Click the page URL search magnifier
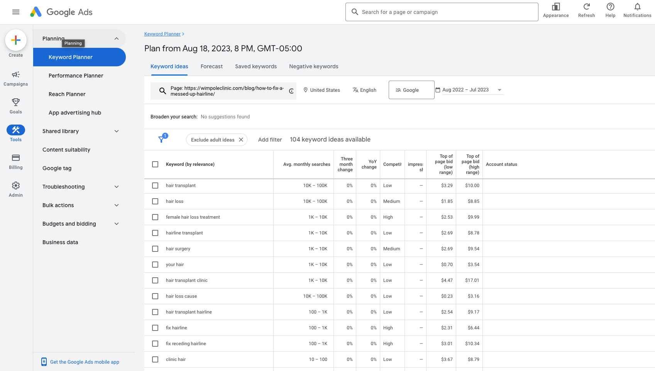The image size is (655, 371). pos(162,91)
